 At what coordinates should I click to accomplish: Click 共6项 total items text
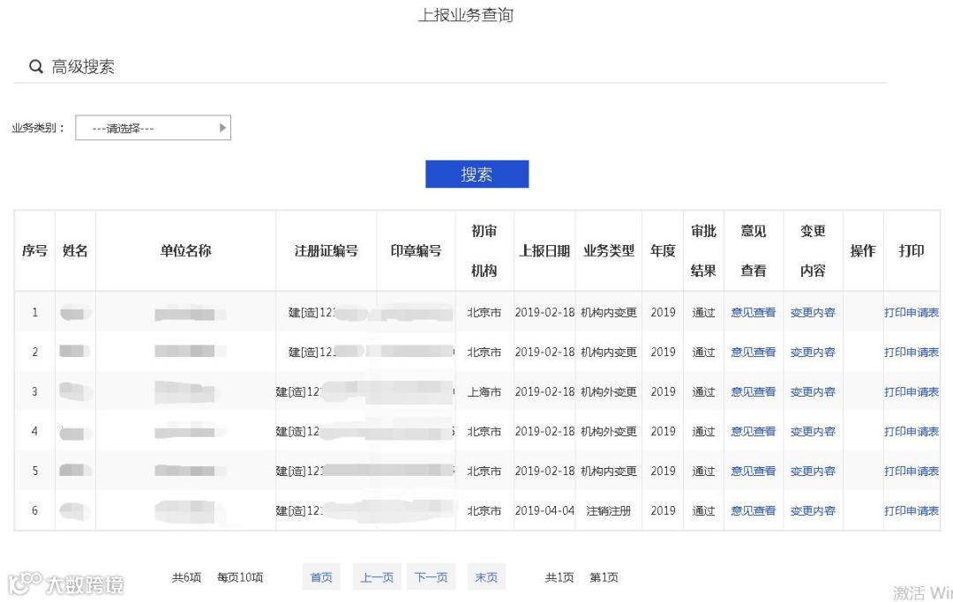(x=186, y=577)
